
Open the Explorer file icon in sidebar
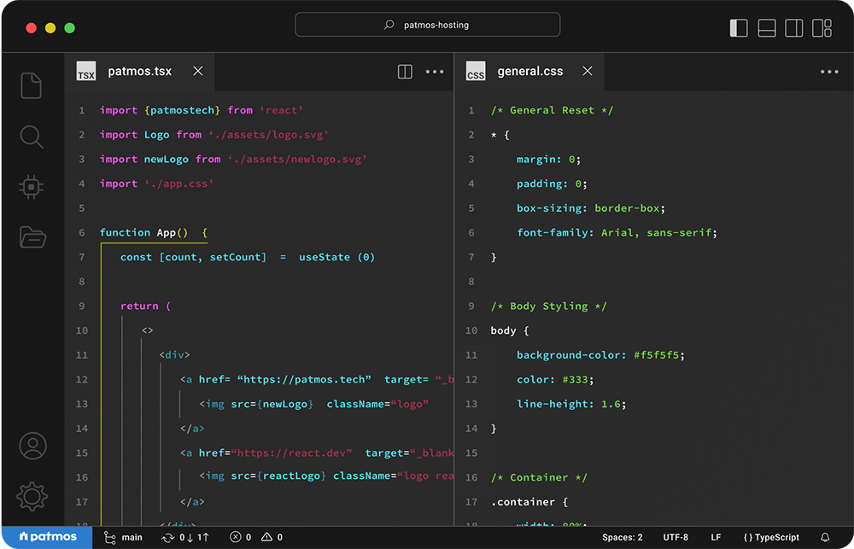[x=31, y=85]
